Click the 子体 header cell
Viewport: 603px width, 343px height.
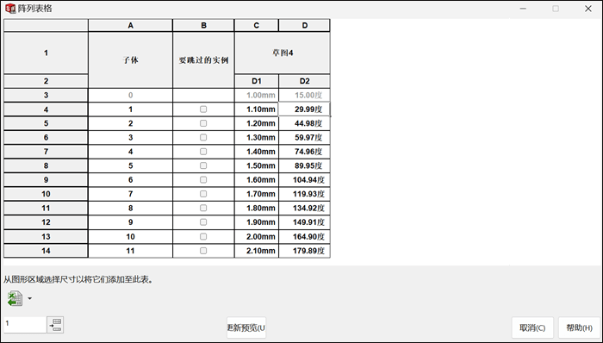130,60
